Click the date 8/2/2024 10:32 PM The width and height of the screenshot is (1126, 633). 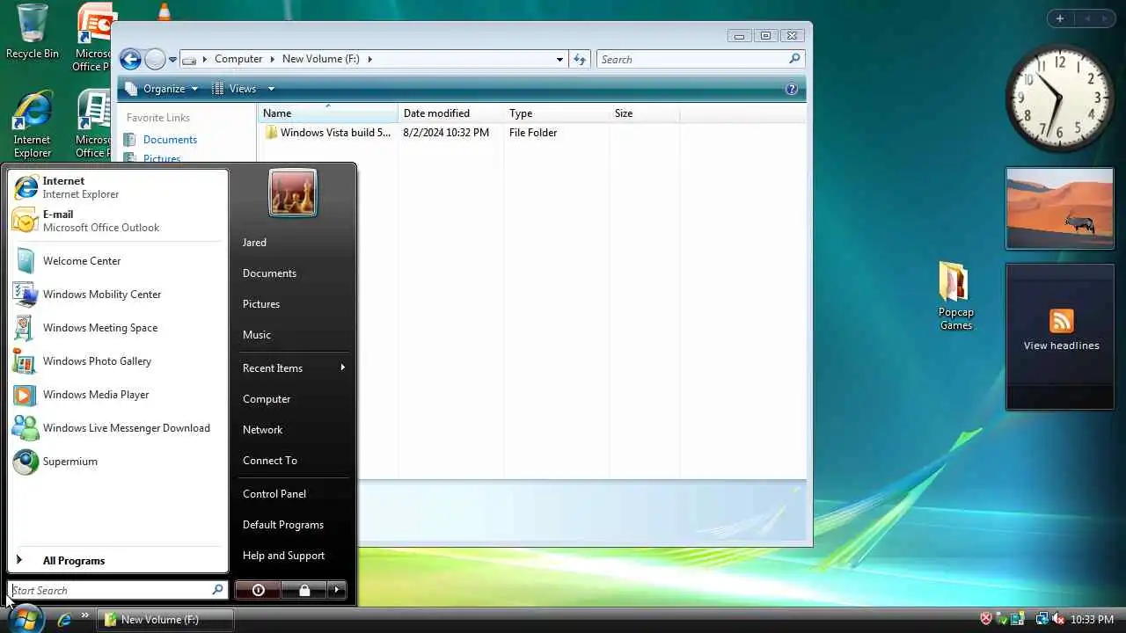446,133
